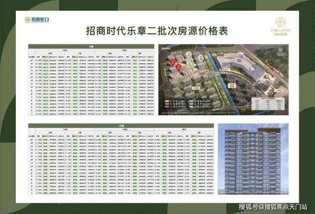Click the 9单元 header in 12幢 table
The image size is (315, 214).
tap(184, 130)
